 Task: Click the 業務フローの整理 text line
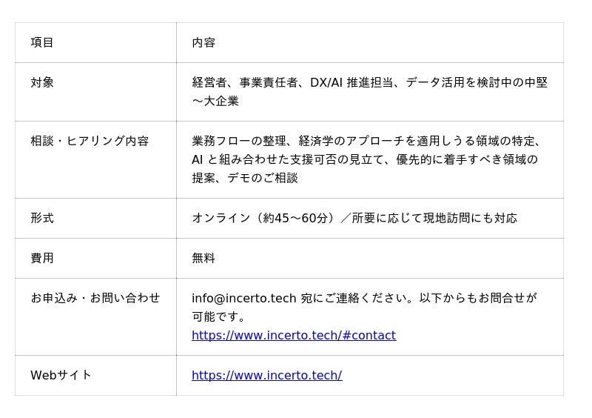(x=368, y=141)
